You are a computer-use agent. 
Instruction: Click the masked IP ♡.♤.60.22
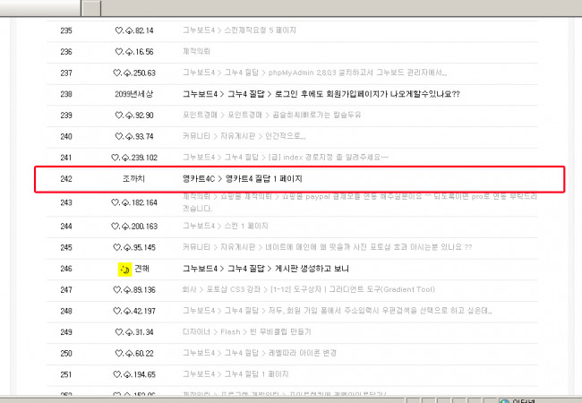(134, 353)
